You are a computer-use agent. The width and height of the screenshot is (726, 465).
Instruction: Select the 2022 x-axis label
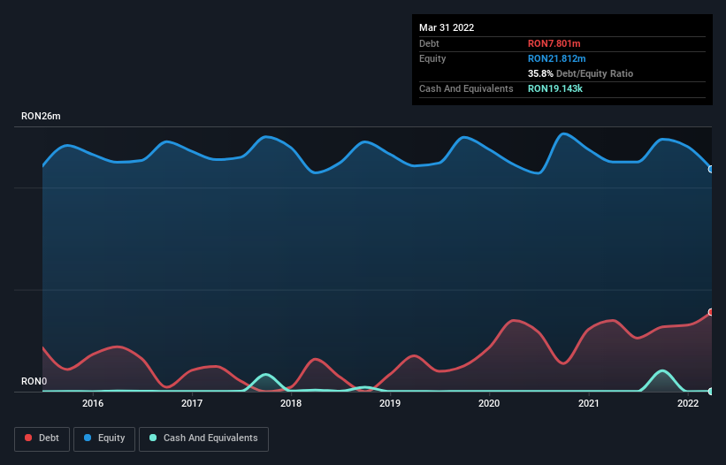[688, 403]
